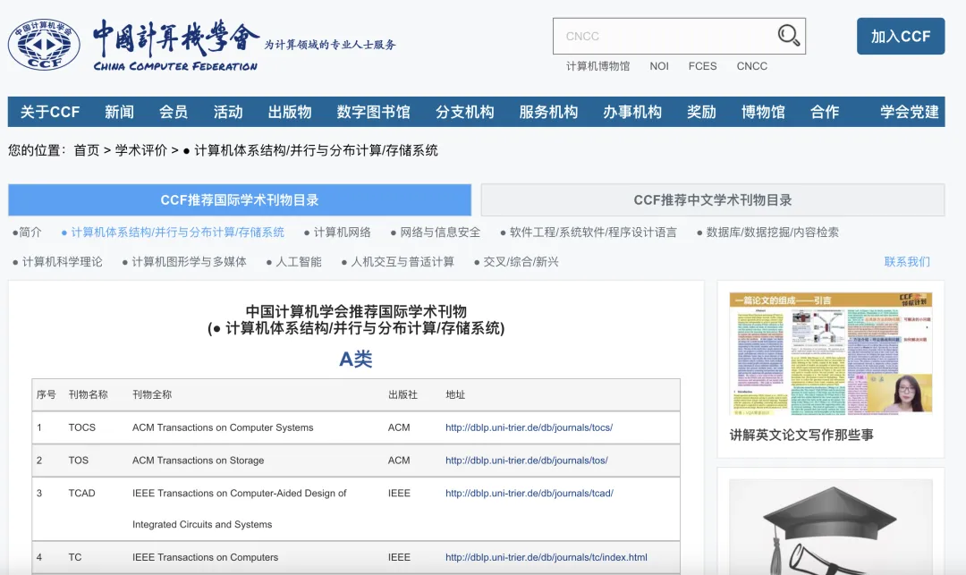Open the 讲解英文论文写作那些事 video thumbnail
The image size is (966, 575).
(x=830, y=352)
